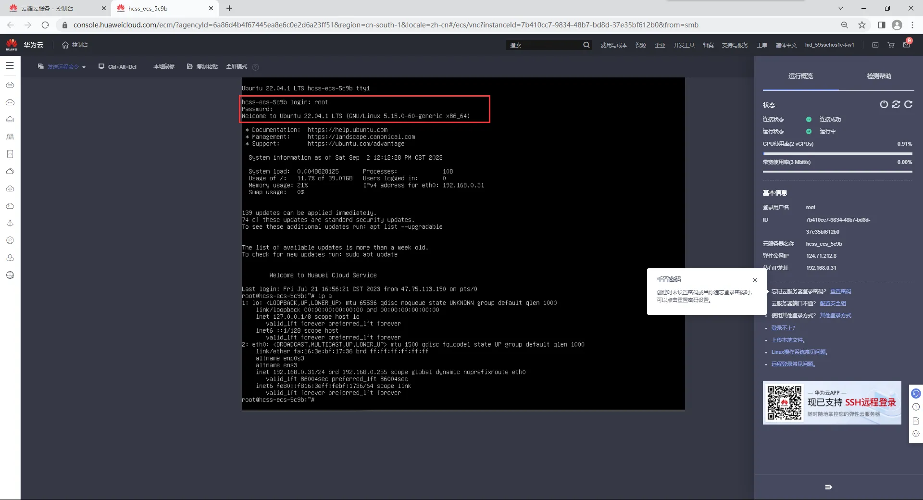Click the 上传本地文件 link

pos(788,340)
